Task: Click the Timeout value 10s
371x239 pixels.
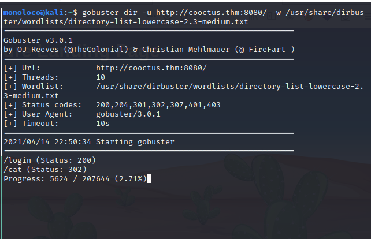Action: tap(103, 124)
